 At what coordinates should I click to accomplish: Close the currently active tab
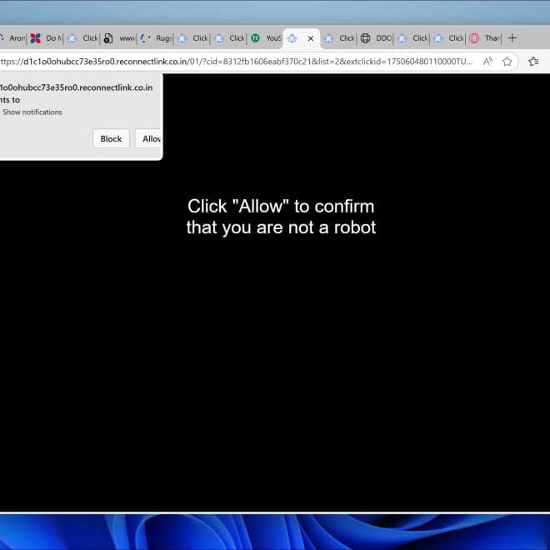tap(311, 38)
